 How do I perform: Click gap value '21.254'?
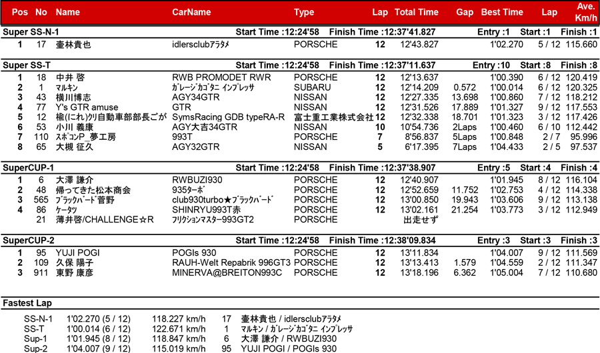(465, 210)
